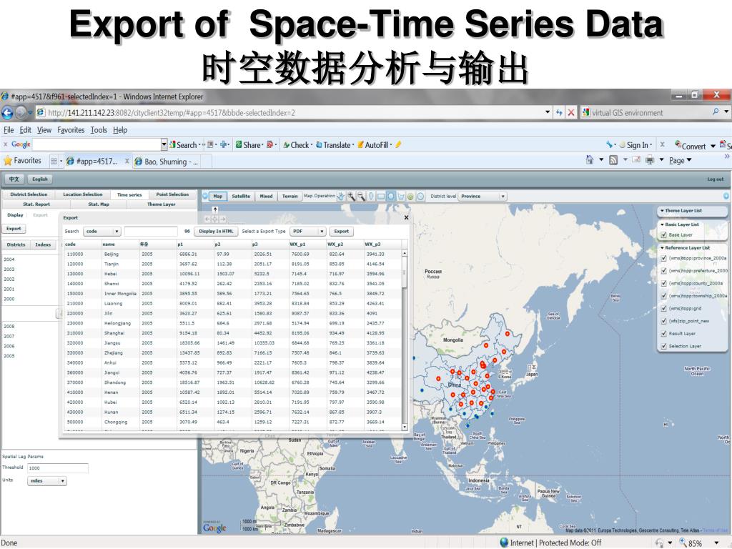Collapse the Reference Layer List panel
The width and height of the screenshot is (732, 549).
662,248
